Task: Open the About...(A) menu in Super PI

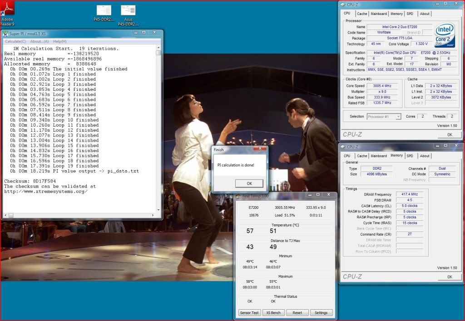Action: [40, 41]
